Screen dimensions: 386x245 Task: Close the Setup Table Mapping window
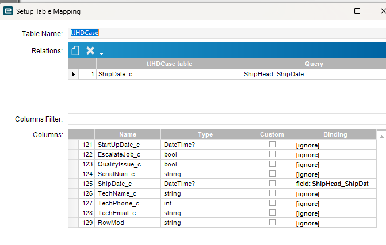click(x=383, y=11)
